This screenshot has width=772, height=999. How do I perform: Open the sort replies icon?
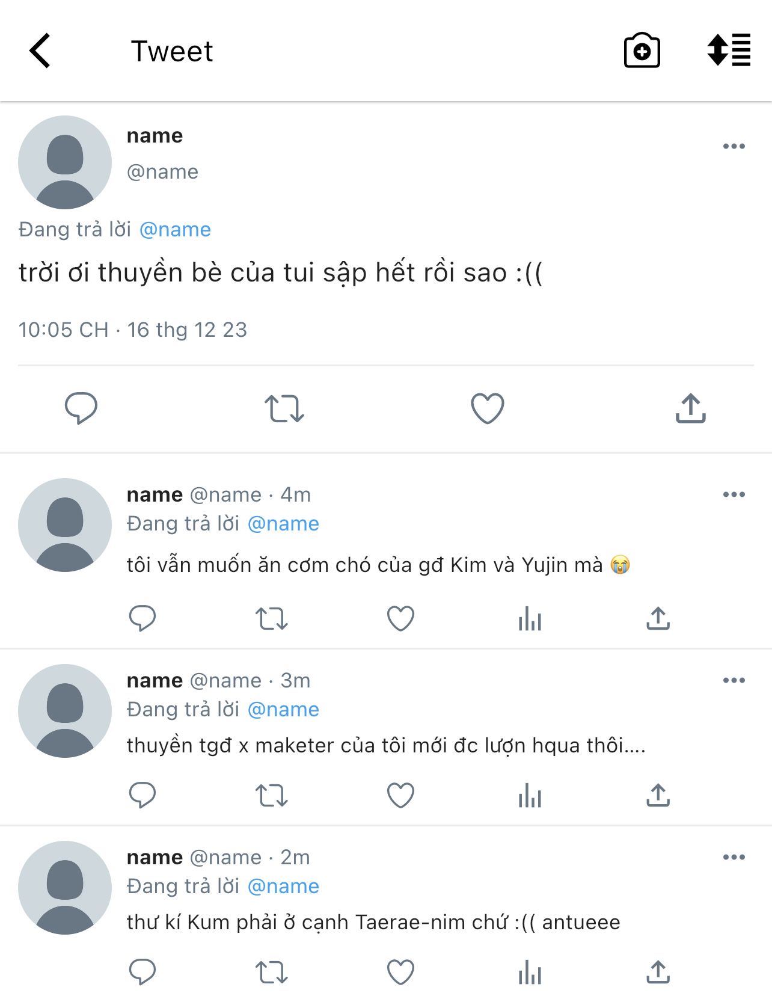coord(729,49)
